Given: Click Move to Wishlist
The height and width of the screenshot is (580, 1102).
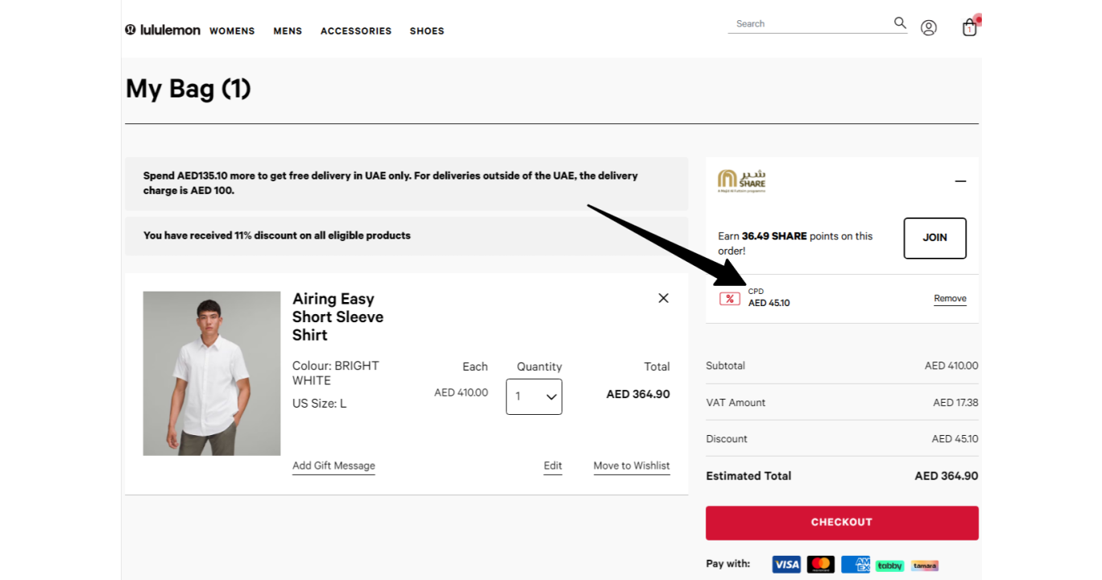Looking at the screenshot, I should point(632,466).
